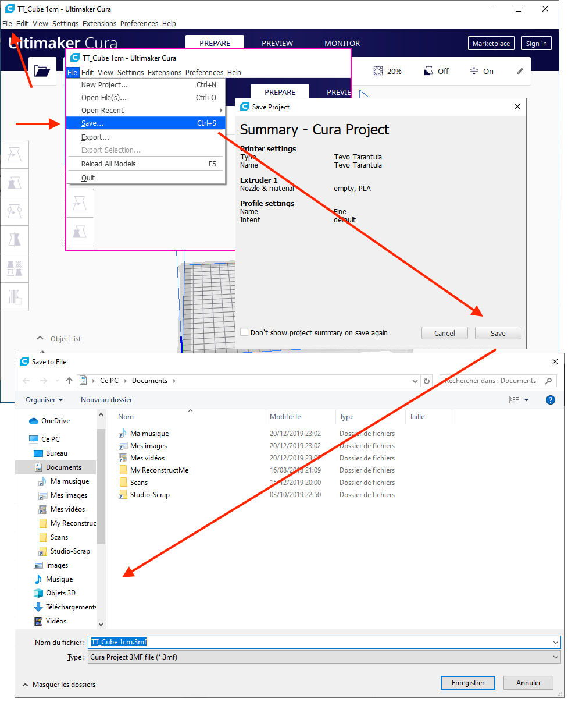
Task: Choose Save... in the open File menu
Action: click(x=145, y=123)
